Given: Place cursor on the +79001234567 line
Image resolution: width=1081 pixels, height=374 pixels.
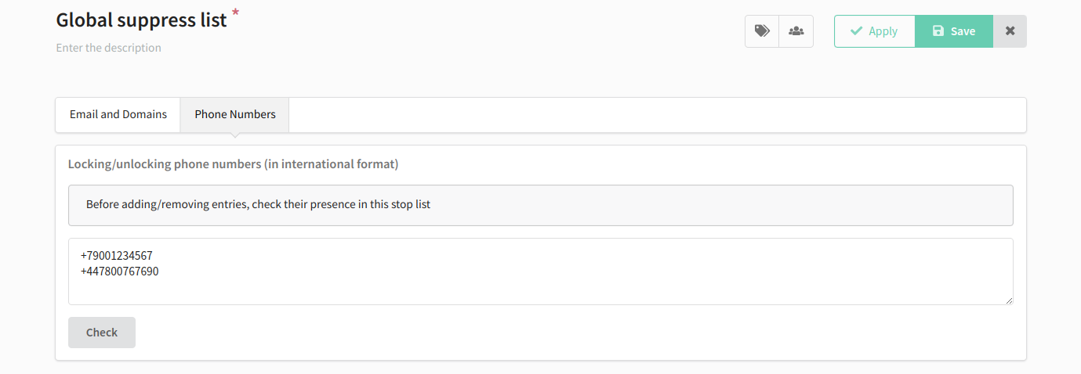Looking at the screenshot, I should (116, 256).
